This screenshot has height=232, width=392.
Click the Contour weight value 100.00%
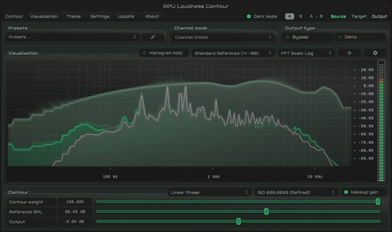click(x=75, y=202)
